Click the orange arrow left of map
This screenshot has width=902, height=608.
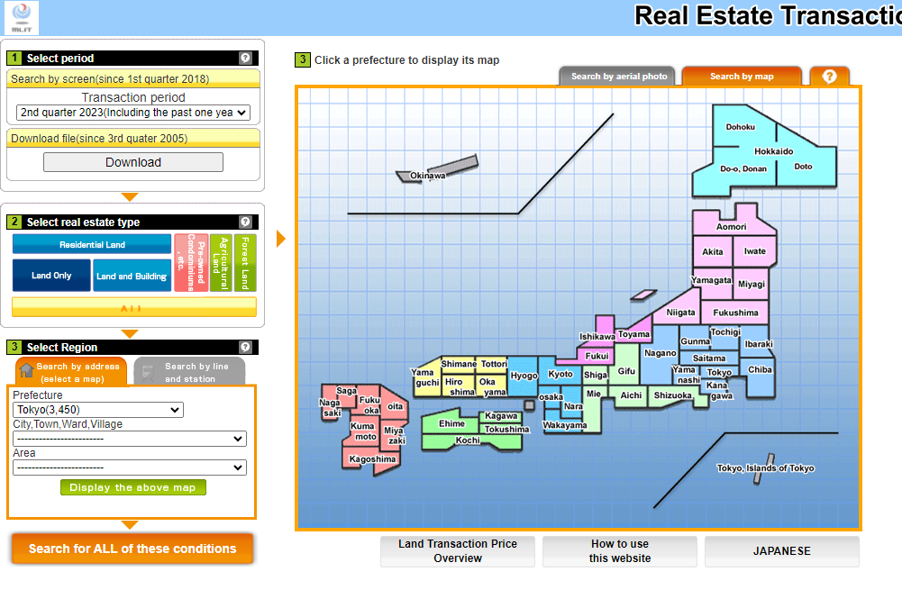(x=280, y=239)
